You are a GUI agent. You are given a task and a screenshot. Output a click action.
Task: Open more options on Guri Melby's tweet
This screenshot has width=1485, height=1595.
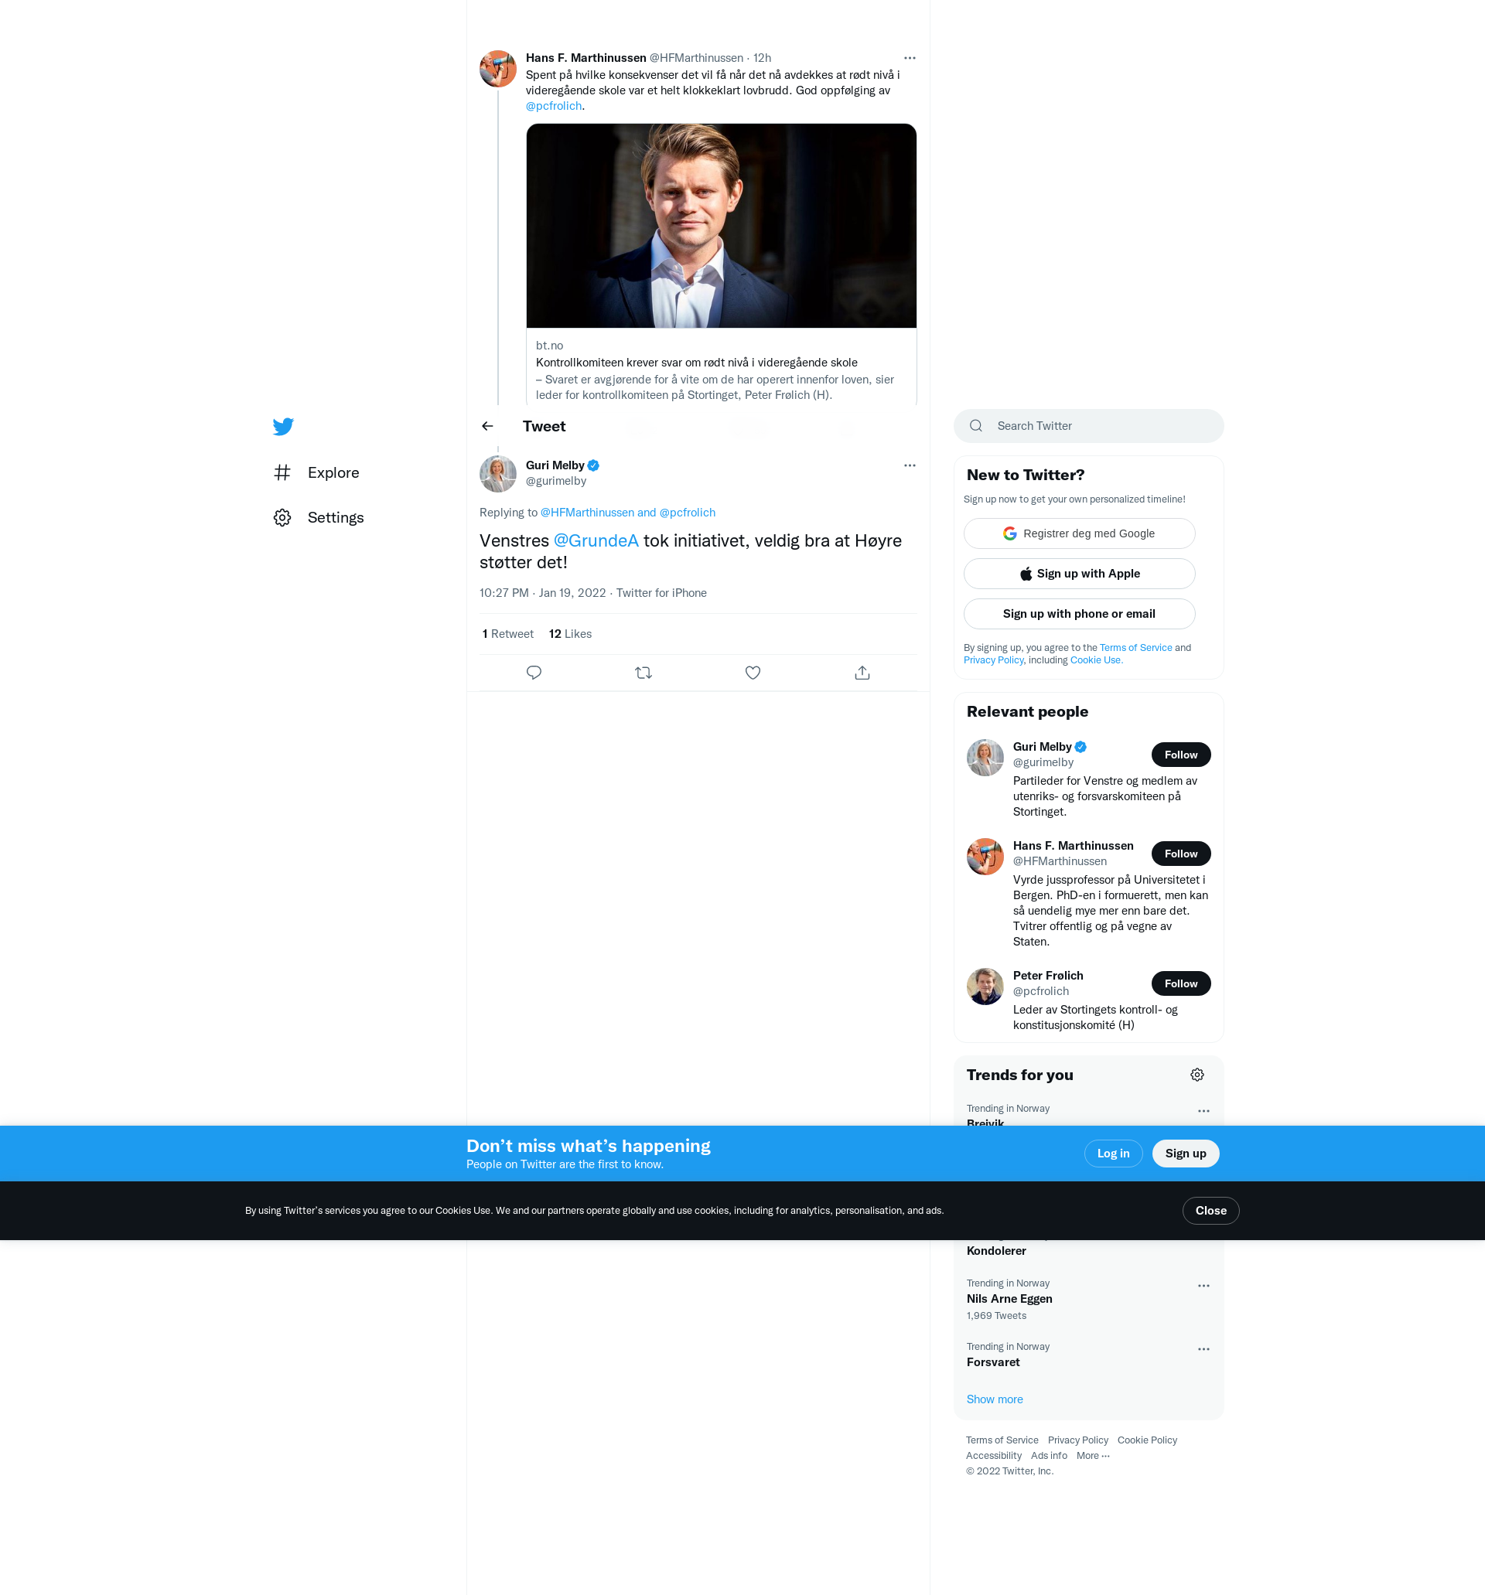pos(910,465)
